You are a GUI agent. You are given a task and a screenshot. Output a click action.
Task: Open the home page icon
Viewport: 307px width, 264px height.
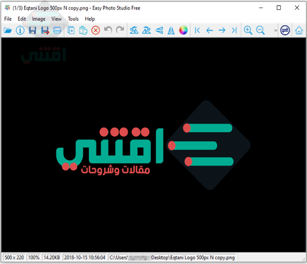pos(299,30)
